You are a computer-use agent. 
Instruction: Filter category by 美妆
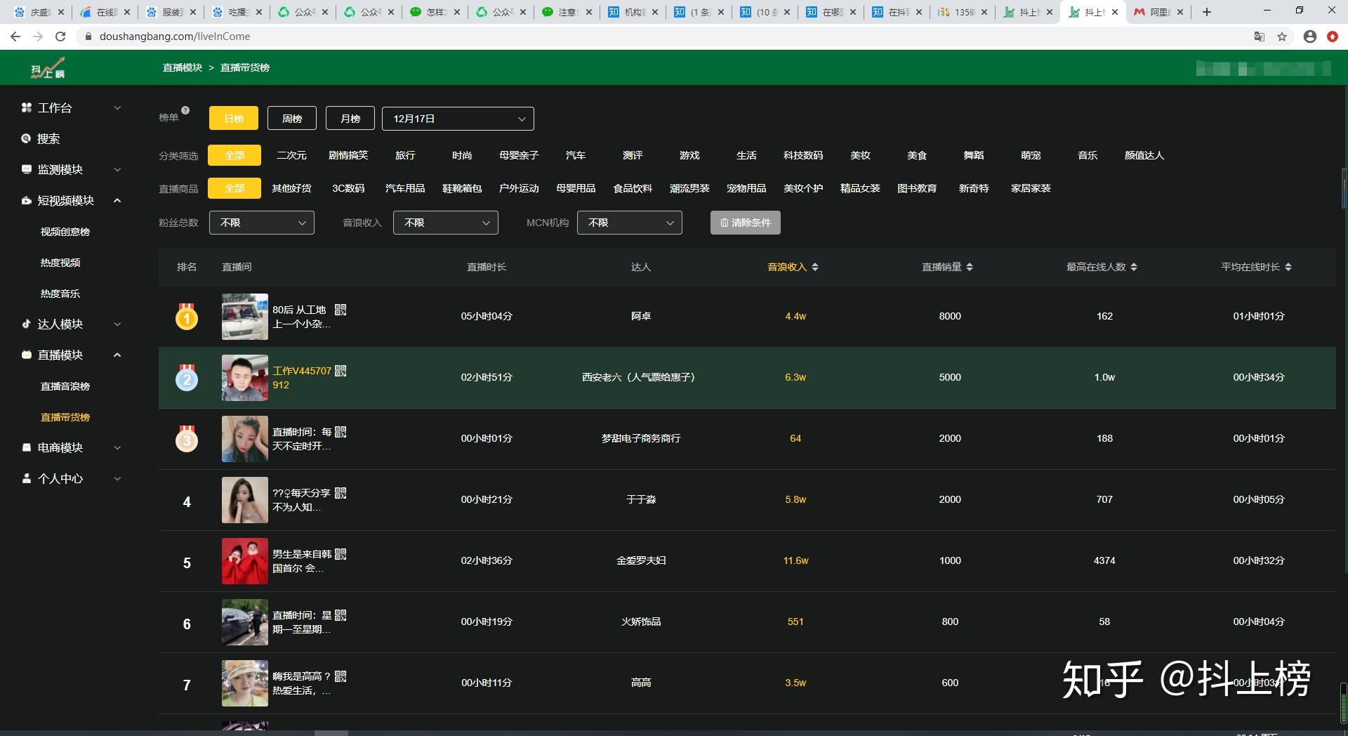[860, 155]
